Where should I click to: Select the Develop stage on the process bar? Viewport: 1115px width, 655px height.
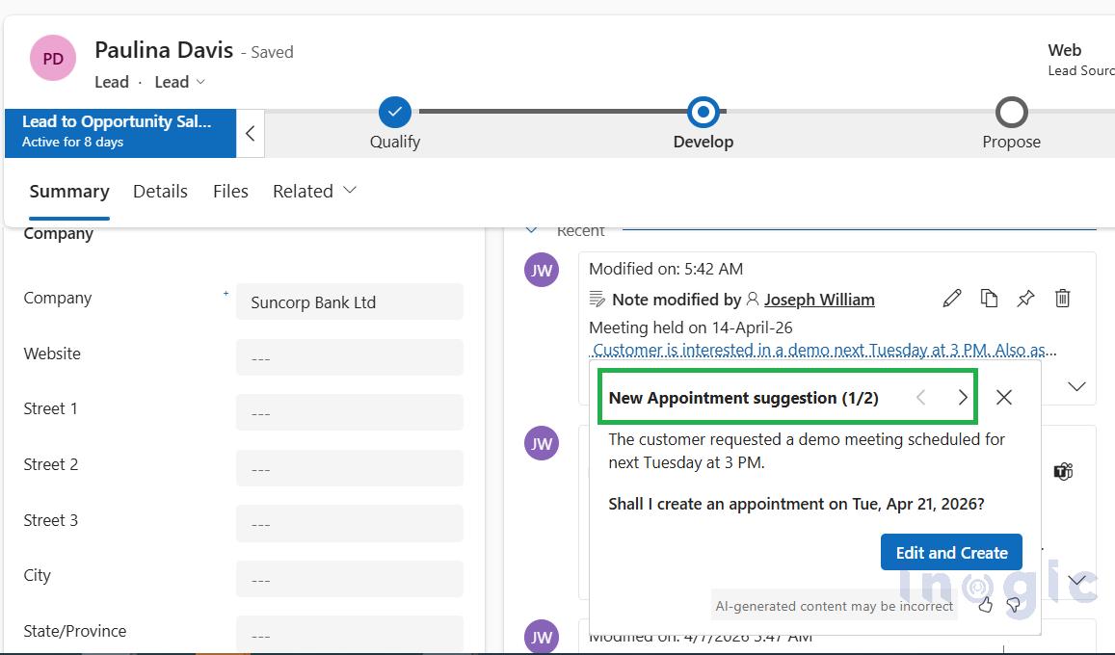tap(703, 112)
